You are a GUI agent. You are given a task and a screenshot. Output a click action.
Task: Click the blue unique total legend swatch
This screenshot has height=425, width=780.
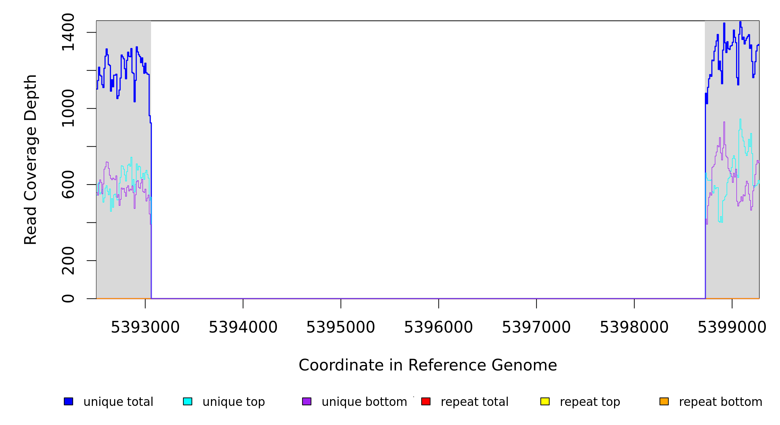[68, 401]
